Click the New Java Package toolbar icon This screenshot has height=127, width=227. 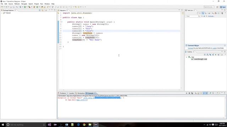(x=34, y=7)
